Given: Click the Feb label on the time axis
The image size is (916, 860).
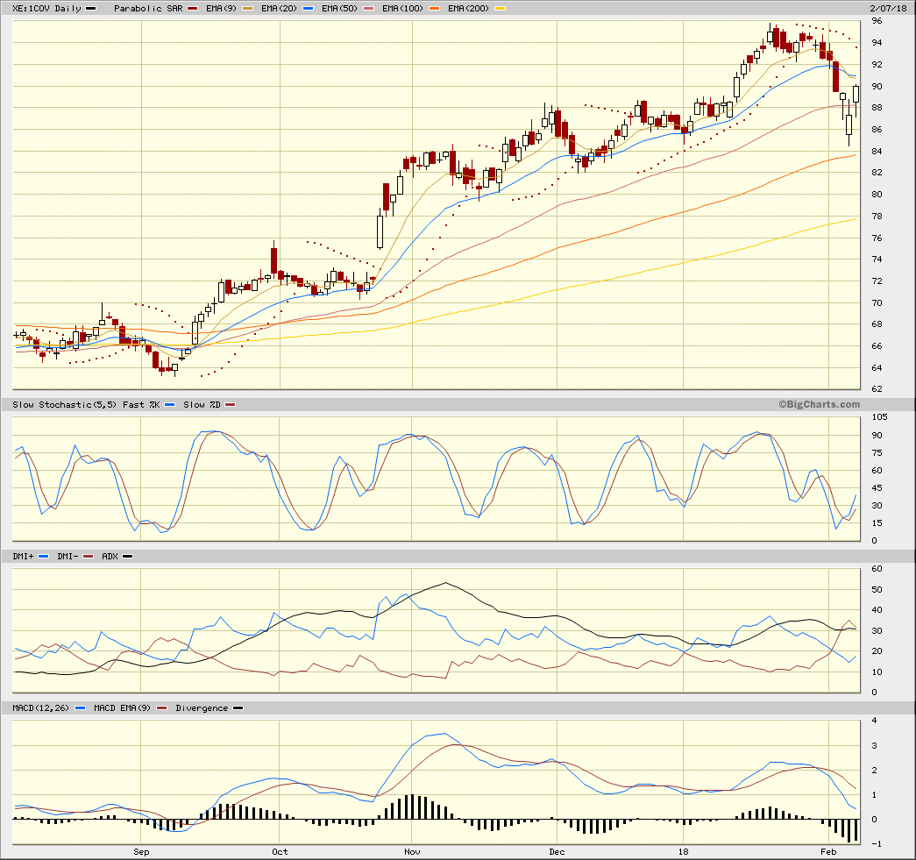Looking at the screenshot, I should coord(829,851).
